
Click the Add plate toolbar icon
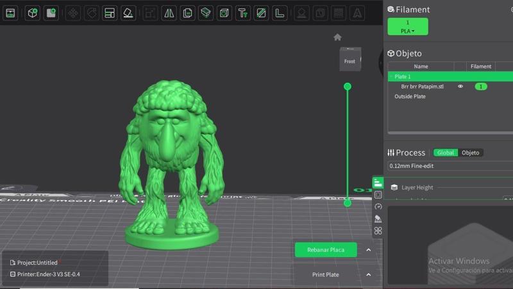point(51,12)
